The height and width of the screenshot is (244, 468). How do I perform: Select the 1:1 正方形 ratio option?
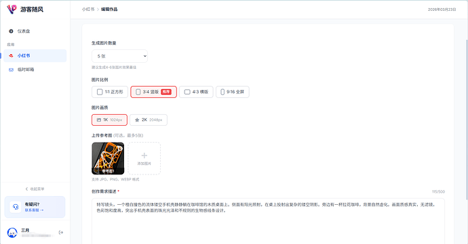coord(110,92)
